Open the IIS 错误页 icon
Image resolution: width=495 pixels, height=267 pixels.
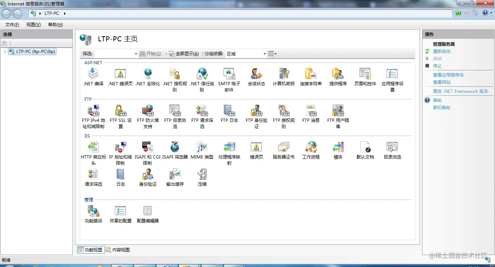coord(257,147)
